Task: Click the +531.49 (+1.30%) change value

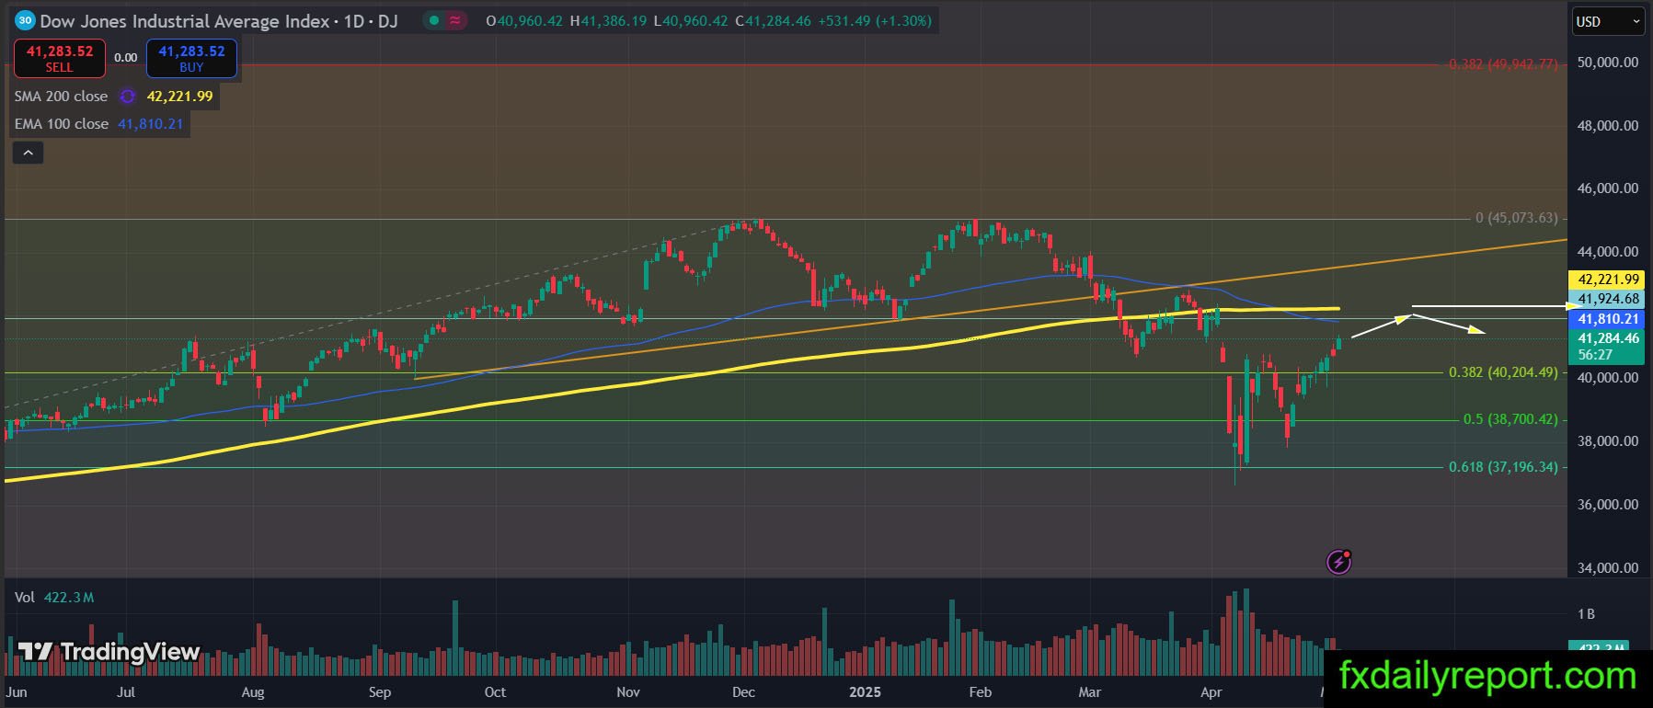Action: (x=874, y=20)
